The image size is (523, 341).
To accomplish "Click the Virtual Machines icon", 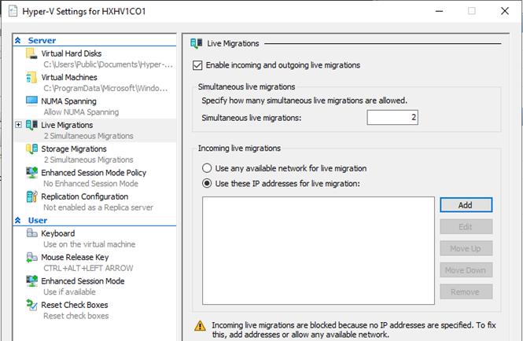I will pos(31,77).
